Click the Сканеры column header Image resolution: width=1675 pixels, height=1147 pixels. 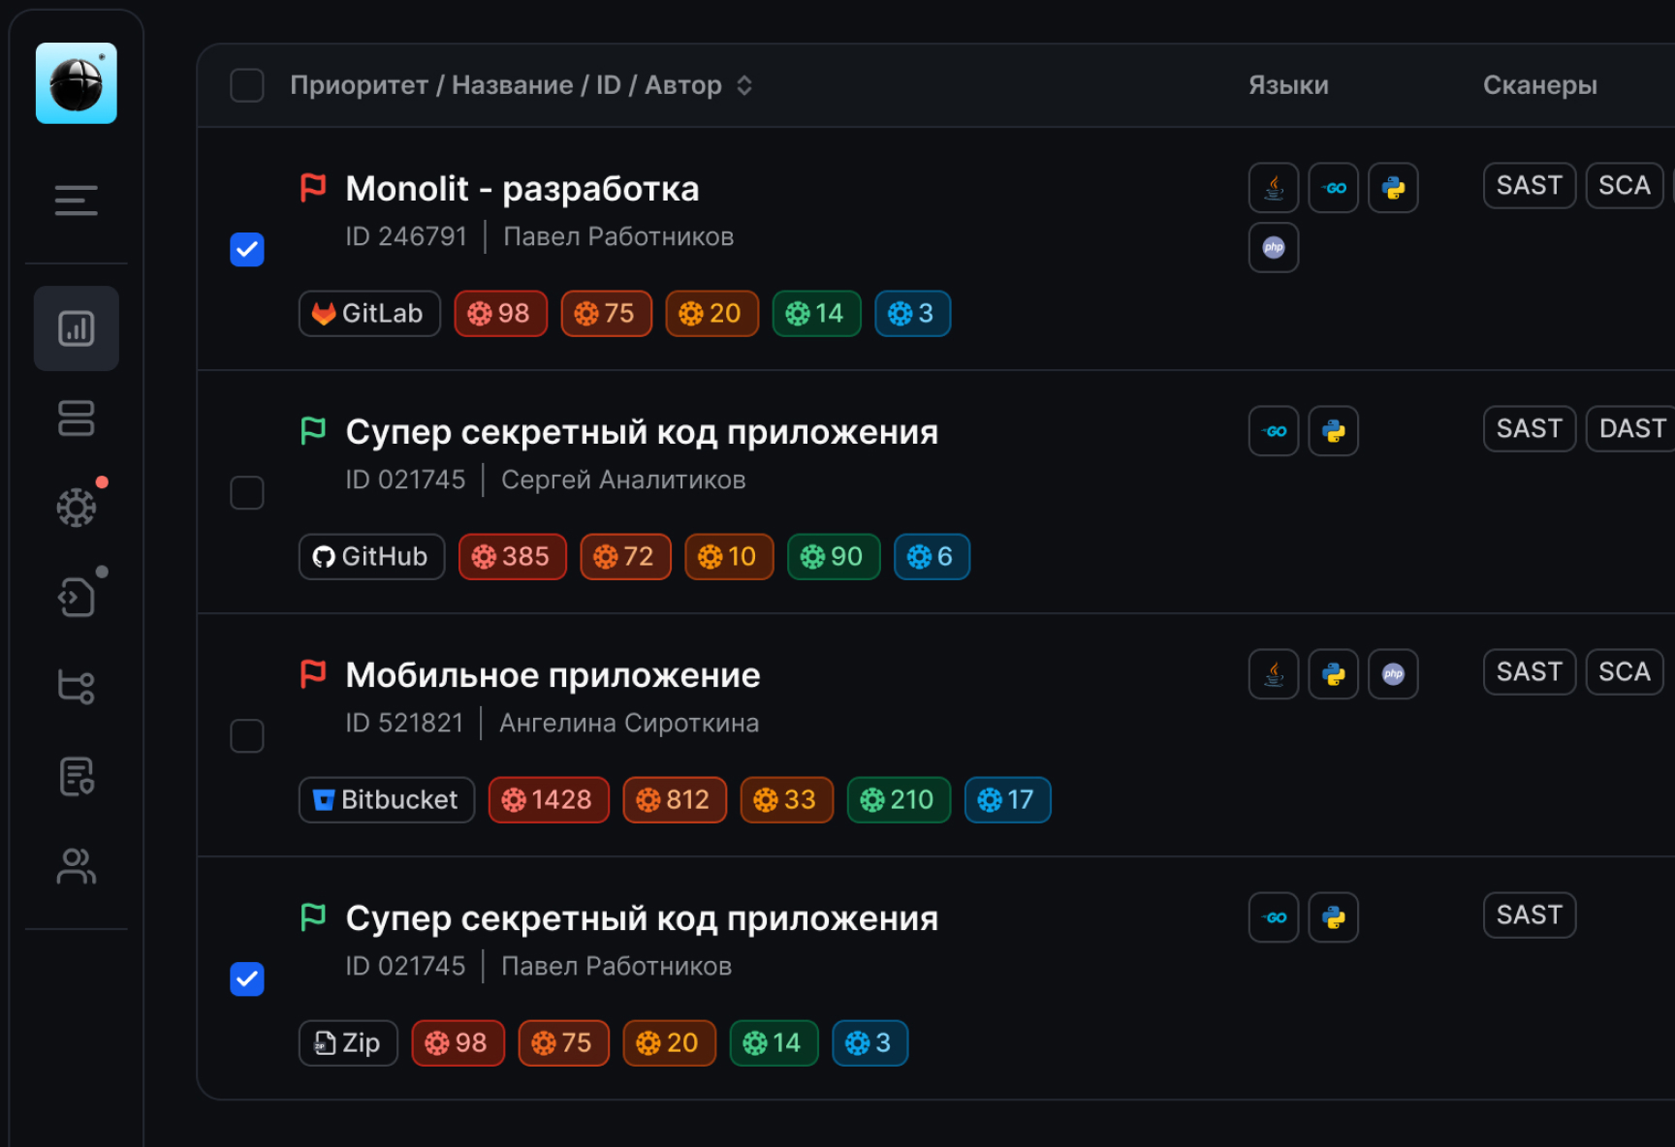coord(1539,85)
